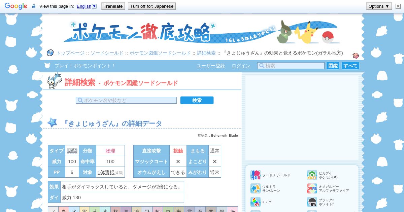Click the Translate button
This screenshot has width=404, height=212.
click(x=113, y=6)
